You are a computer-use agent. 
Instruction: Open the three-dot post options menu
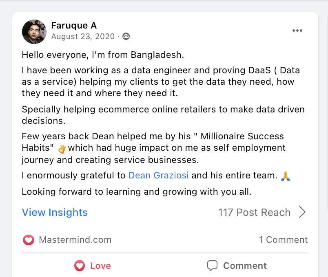pos(297,31)
